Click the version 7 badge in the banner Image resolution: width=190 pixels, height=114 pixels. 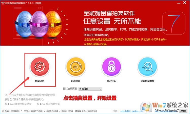coord(174,23)
